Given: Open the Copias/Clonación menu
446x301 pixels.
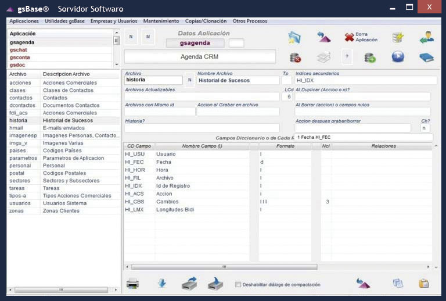Looking at the screenshot, I should [206, 21].
